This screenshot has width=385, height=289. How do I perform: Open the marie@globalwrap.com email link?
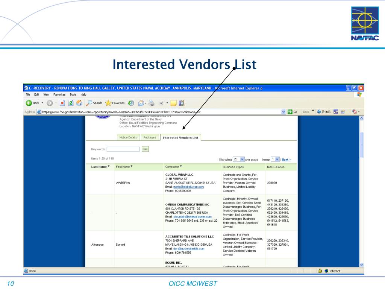189,187
